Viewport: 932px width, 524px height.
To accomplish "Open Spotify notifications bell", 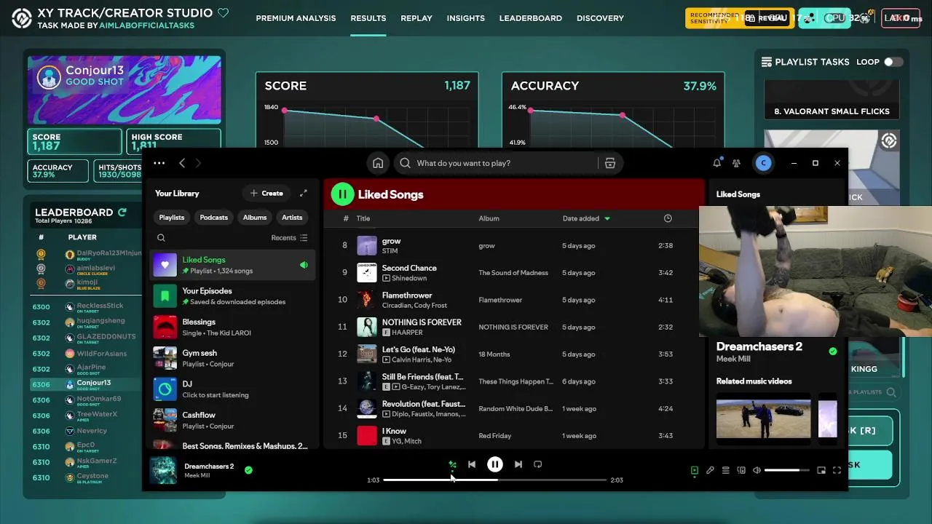I will click(x=716, y=163).
